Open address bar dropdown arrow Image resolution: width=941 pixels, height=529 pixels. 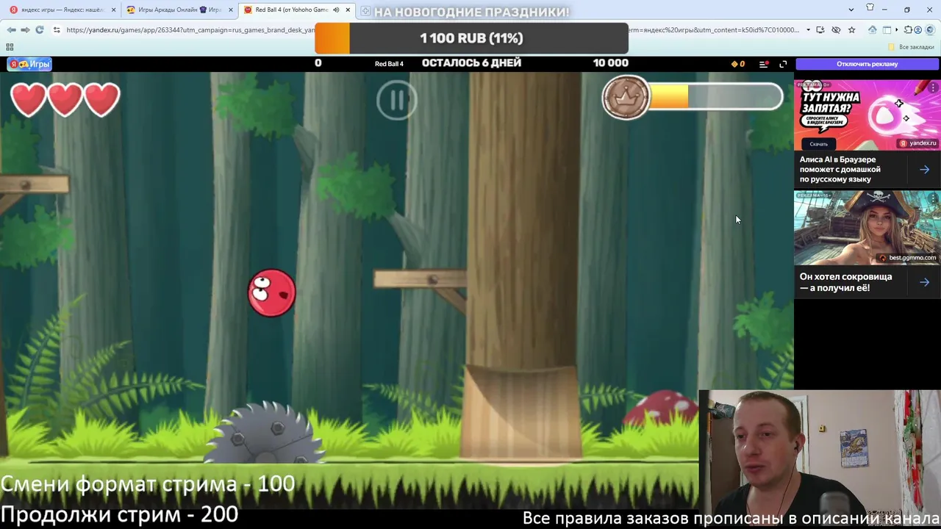tap(808, 29)
